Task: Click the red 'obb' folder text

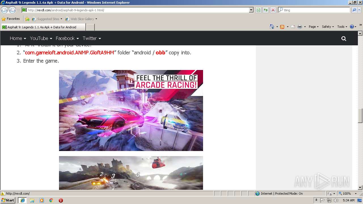Action: click(161, 53)
